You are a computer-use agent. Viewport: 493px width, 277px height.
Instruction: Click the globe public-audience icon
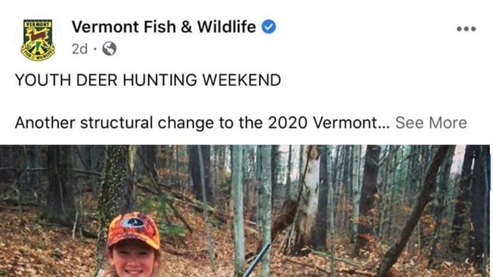coord(109,49)
